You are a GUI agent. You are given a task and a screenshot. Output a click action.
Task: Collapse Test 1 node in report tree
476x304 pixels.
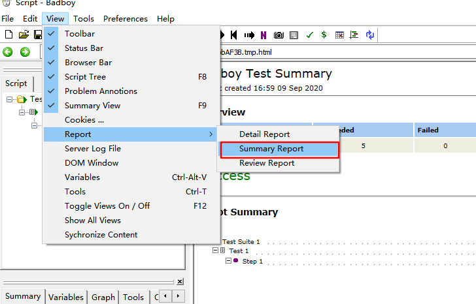click(215, 250)
